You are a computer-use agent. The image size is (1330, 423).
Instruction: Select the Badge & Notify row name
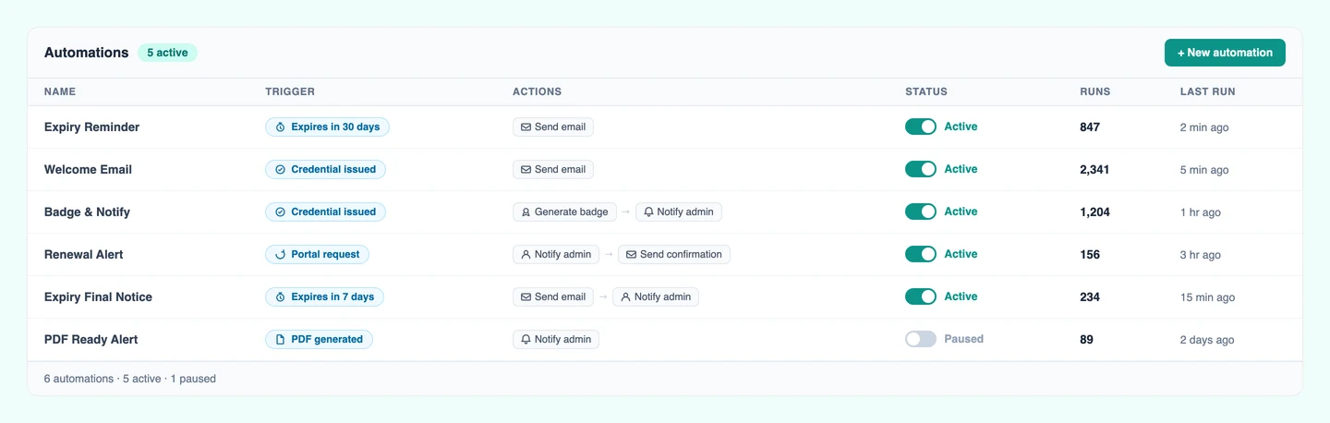(87, 212)
